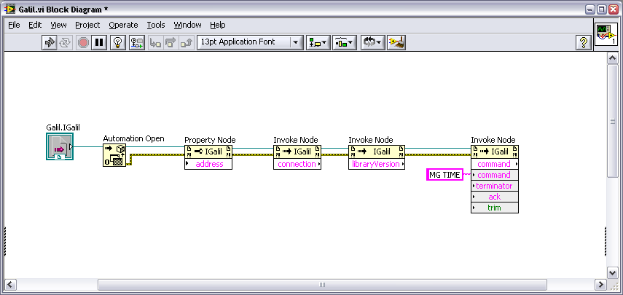The width and height of the screenshot is (623, 295).
Task: Click horizontal scrollbar left arrow
Action: pos(10,285)
